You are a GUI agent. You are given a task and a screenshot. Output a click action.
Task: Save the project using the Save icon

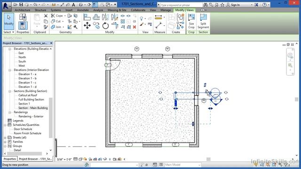point(21,4)
